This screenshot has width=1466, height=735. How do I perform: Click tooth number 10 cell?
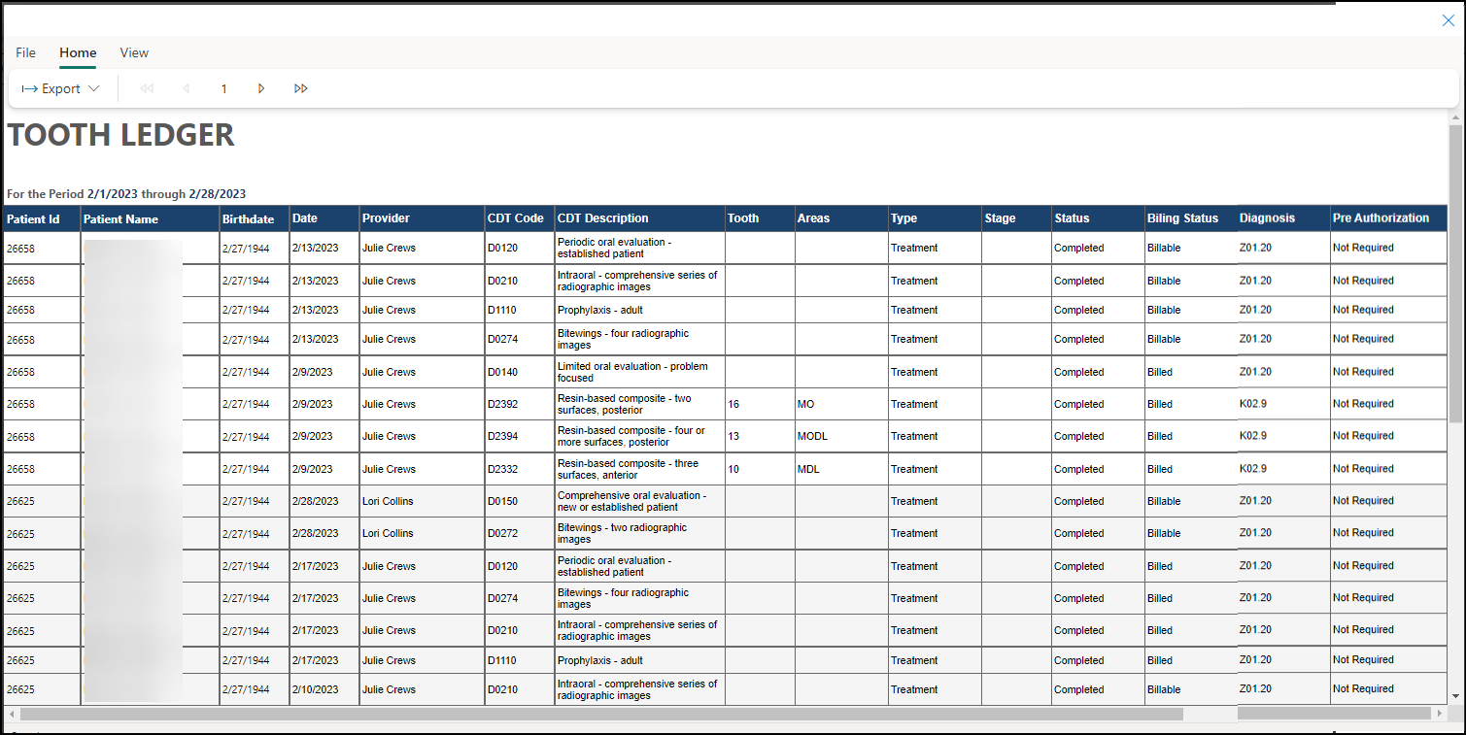coord(760,469)
